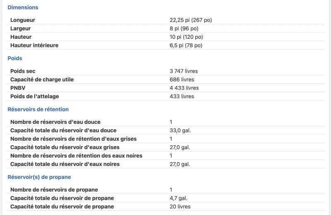This screenshot has height=215, width=331.
Task: Select the Longueur row label
Action: [x=23, y=20]
